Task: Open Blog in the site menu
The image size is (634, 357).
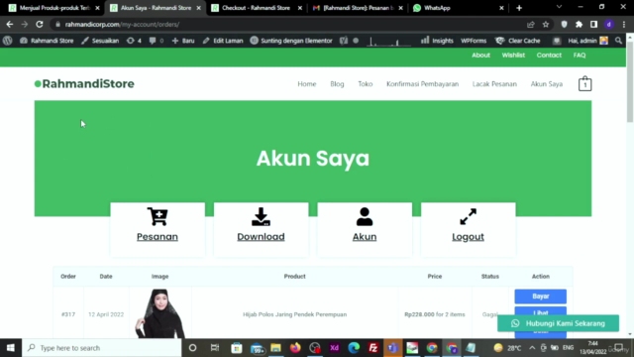Action: (x=337, y=83)
